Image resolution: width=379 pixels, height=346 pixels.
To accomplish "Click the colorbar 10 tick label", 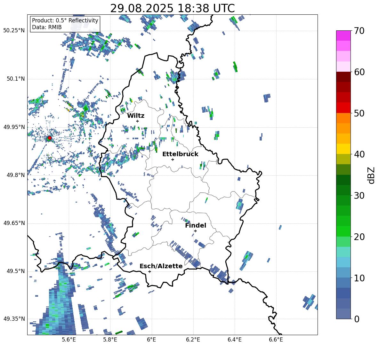I will [x=359, y=278].
